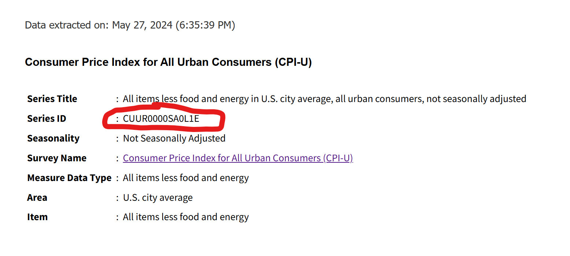570x256 pixels.
Task: Click the long Series Title description text
Action: point(324,99)
